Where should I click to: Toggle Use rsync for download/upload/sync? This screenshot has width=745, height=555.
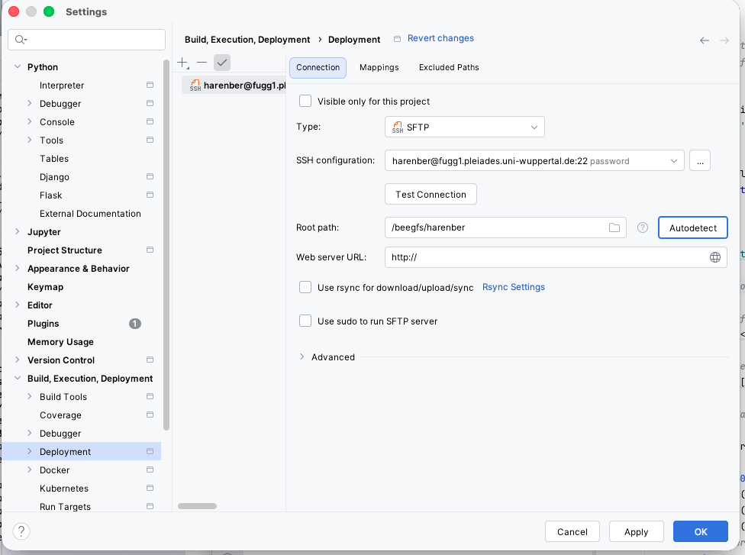(305, 288)
